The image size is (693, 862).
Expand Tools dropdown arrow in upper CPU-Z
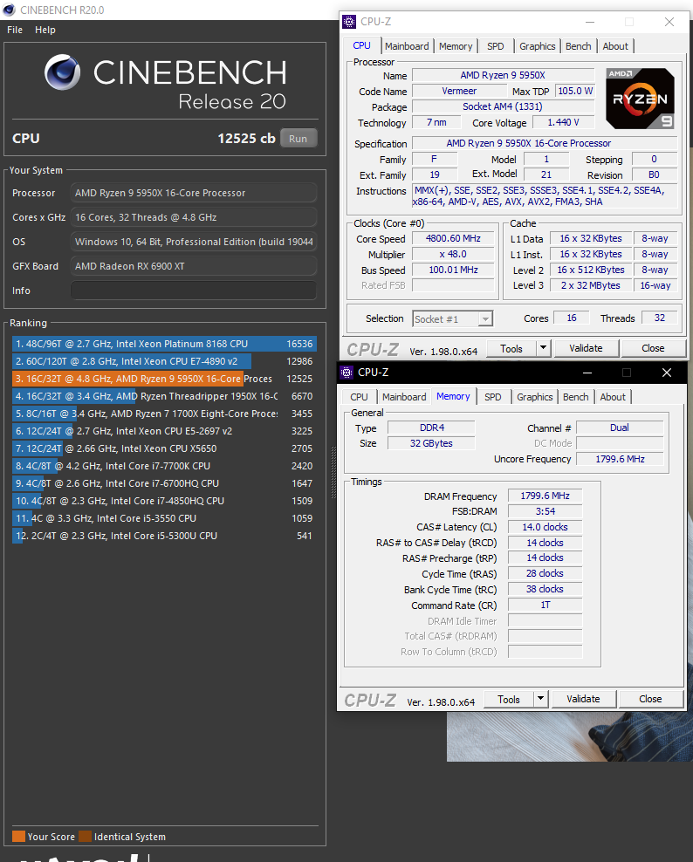543,348
